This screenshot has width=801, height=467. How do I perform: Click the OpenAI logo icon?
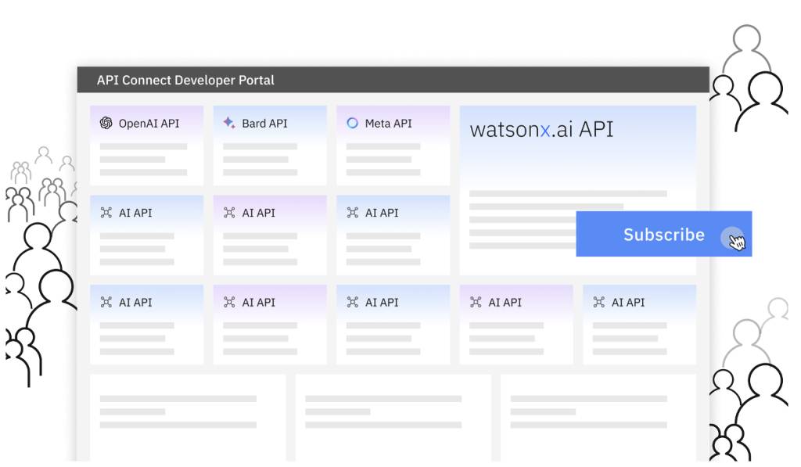tap(106, 123)
